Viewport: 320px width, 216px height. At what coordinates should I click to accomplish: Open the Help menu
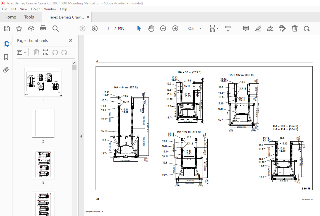(x=64, y=9)
